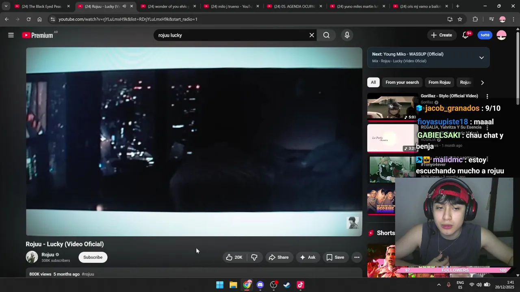Click the channel watermark in player
This screenshot has height=292, width=520.
(353, 223)
